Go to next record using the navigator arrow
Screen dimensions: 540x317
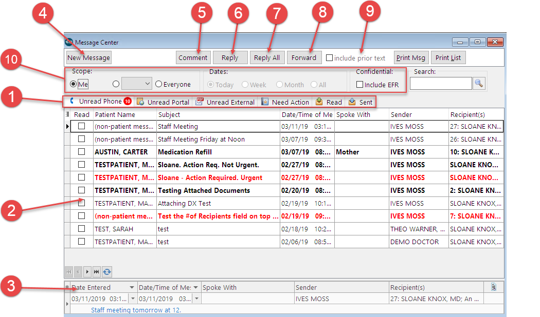(87, 272)
